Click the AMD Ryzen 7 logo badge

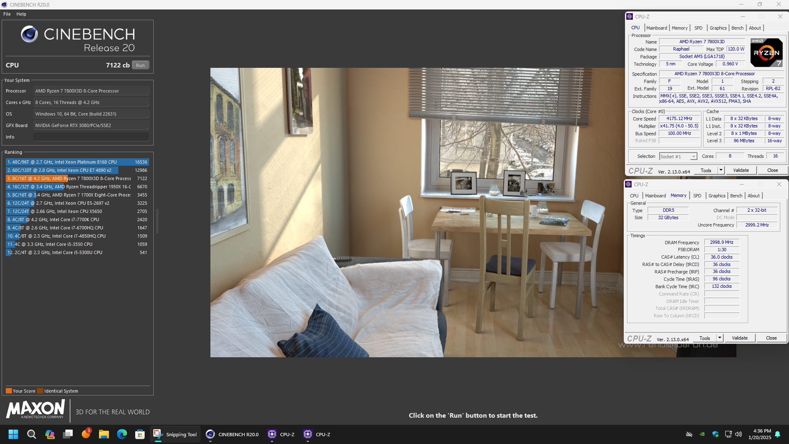(766, 53)
